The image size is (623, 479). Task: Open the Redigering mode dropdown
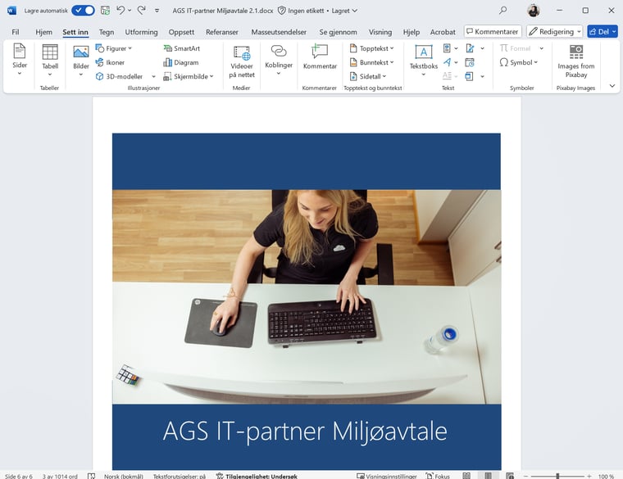[555, 31]
